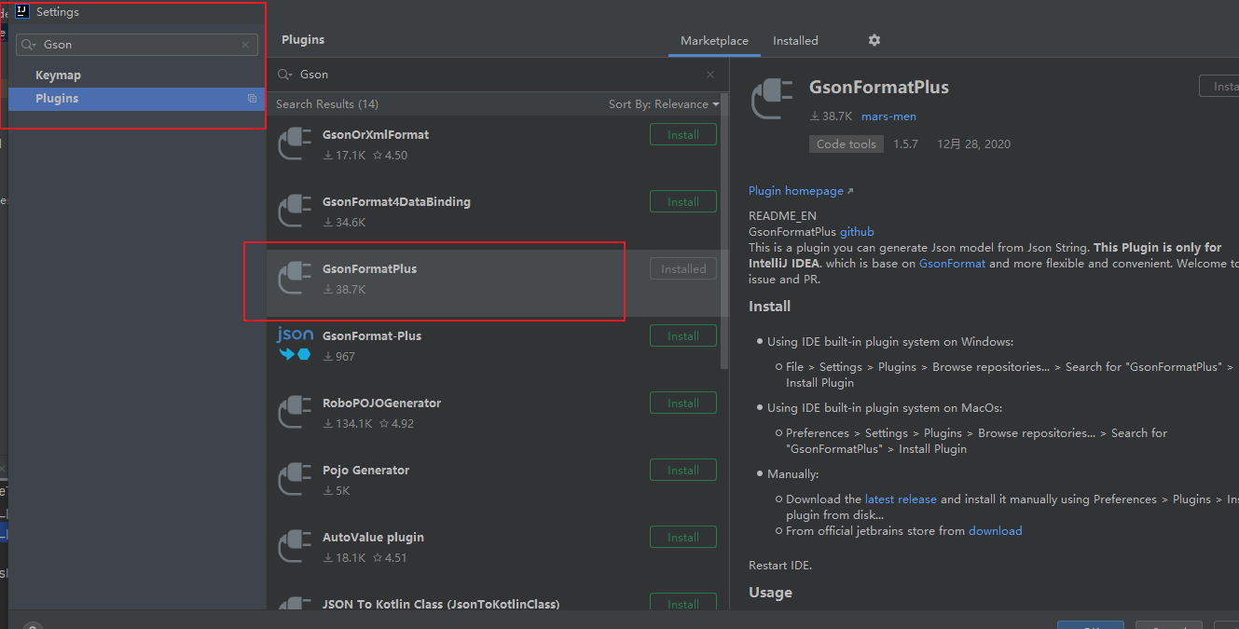
Task: Click the IntelliJ IDEA logo in Settings title bar
Action: [22, 12]
